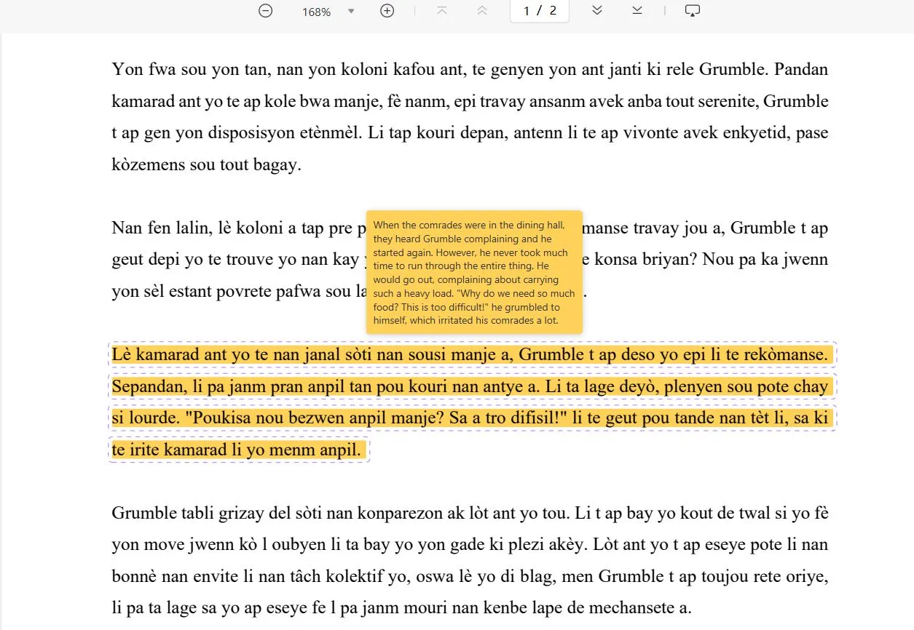
Task: Click inside the page number field showing 1 / 2
Action: pyautogui.click(x=539, y=11)
